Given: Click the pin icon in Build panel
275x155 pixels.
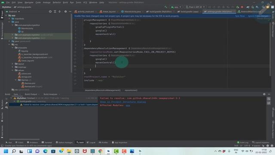Looking at the screenshot, I should pos(6,103).
